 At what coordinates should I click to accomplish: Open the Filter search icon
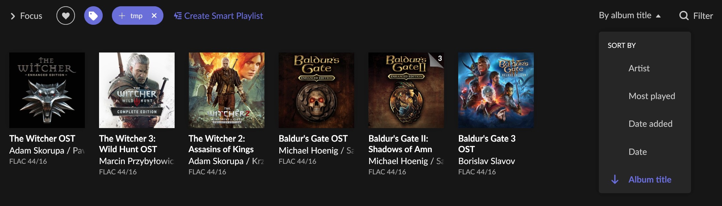click(x=684, y=16)
